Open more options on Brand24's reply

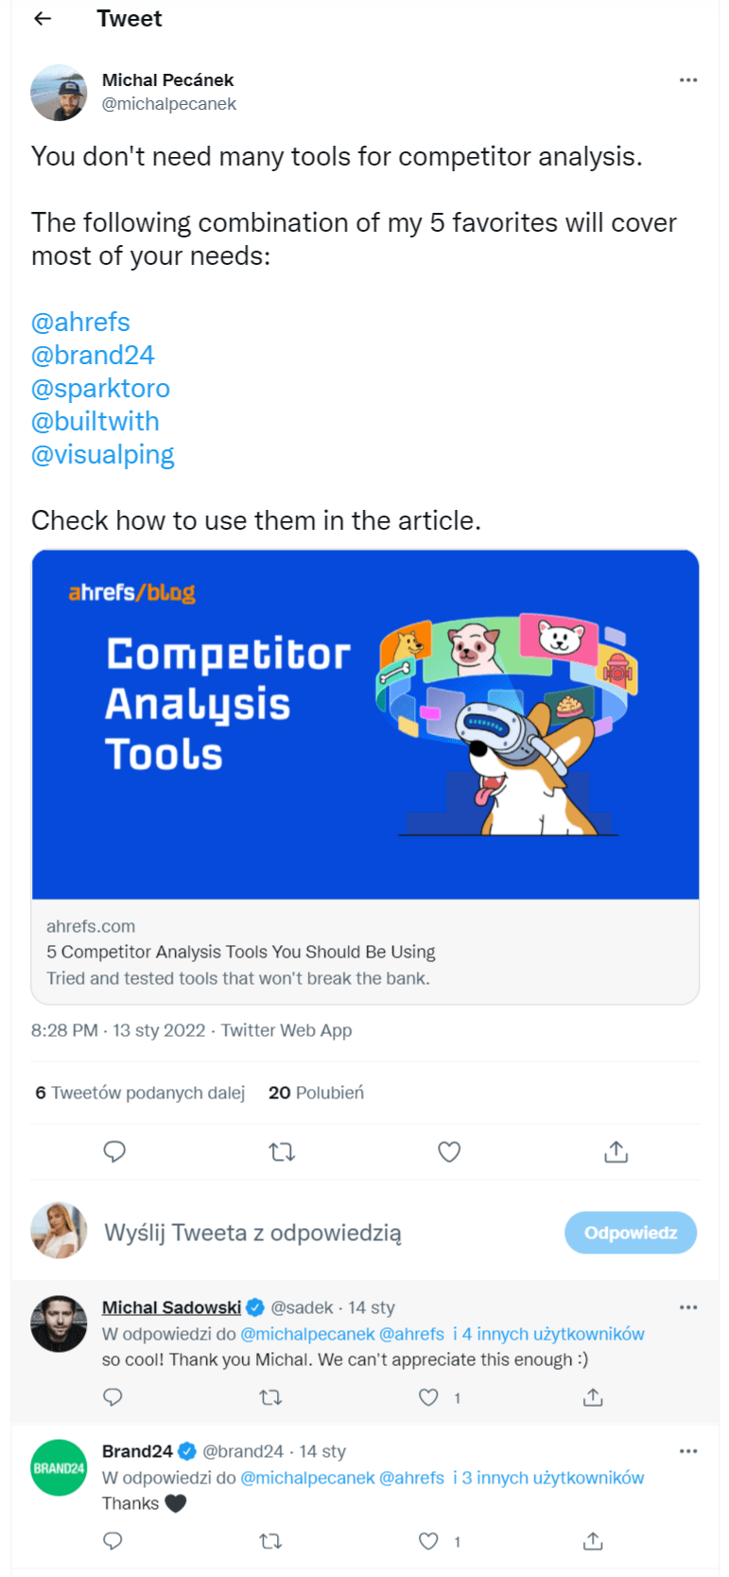click(x=687, y=1451)
